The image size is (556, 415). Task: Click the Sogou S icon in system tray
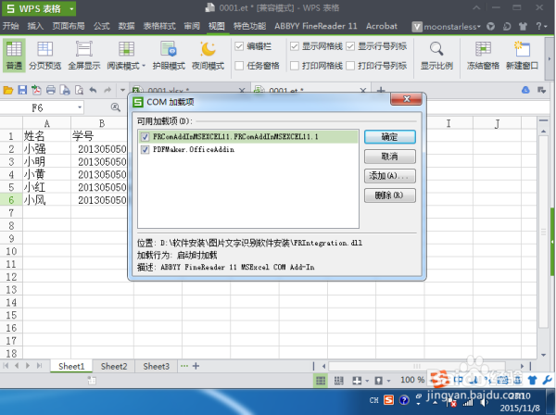388,400
